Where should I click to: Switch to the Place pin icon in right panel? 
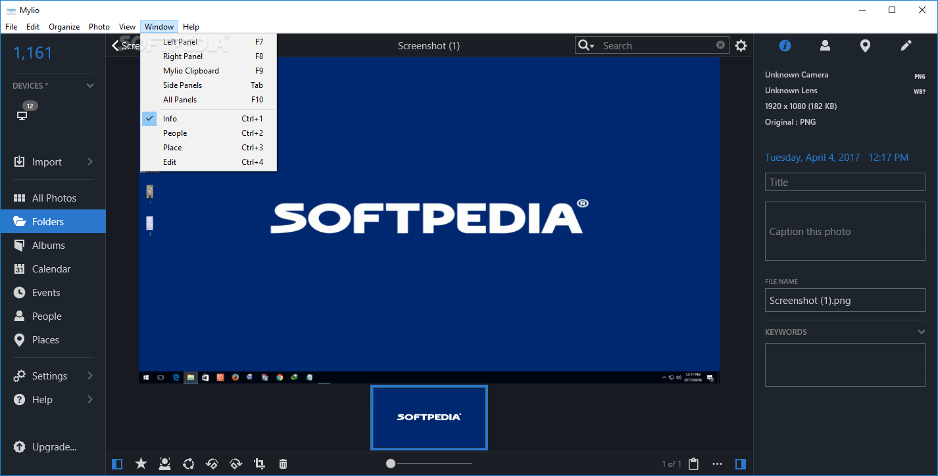pyautogui.click(x=866, y=46)
